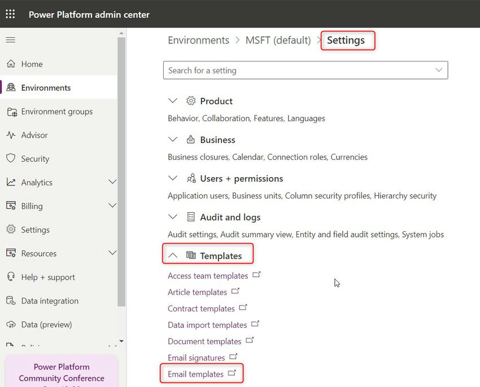
Task: Collapse the Templates section
Action: (173, 256)
